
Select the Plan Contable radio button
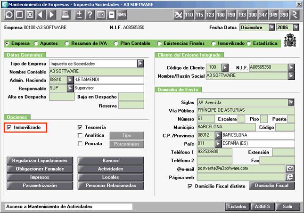116,43
